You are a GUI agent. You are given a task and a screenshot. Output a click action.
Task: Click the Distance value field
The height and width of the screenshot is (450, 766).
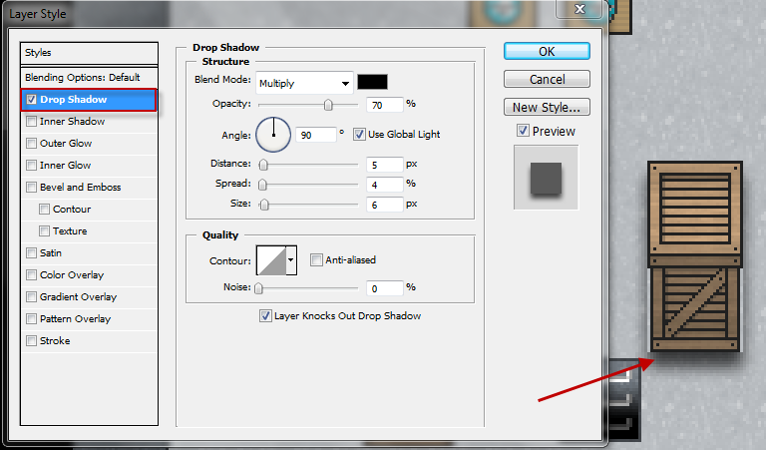coord(385,166)
